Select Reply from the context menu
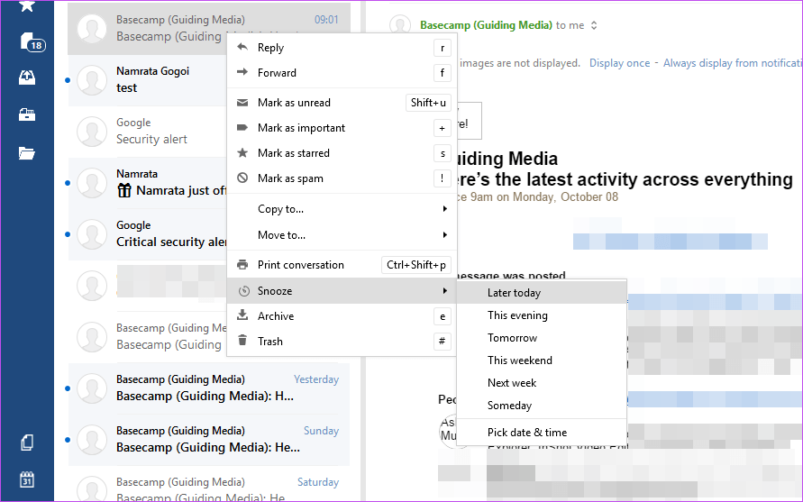 [x=270, y=48]
